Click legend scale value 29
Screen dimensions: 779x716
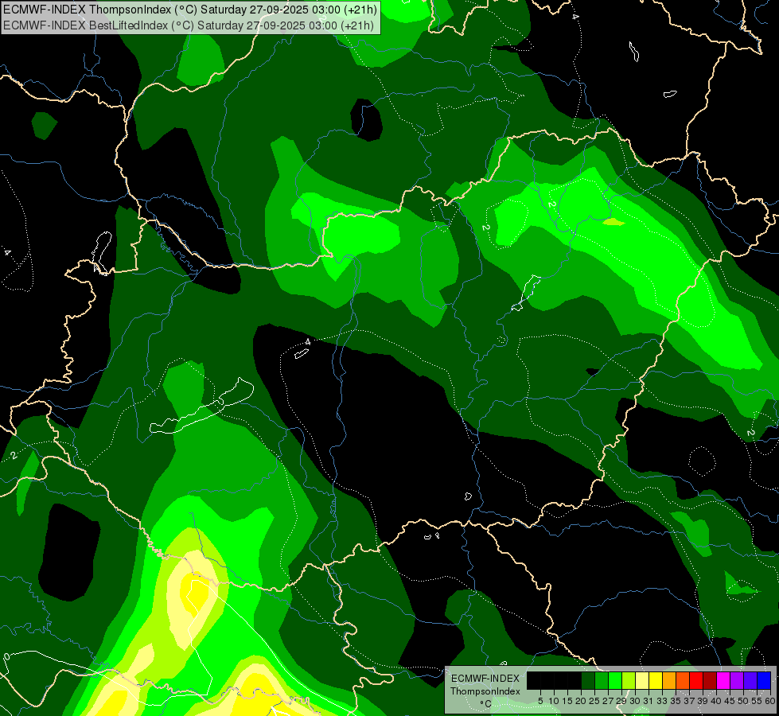621,701
